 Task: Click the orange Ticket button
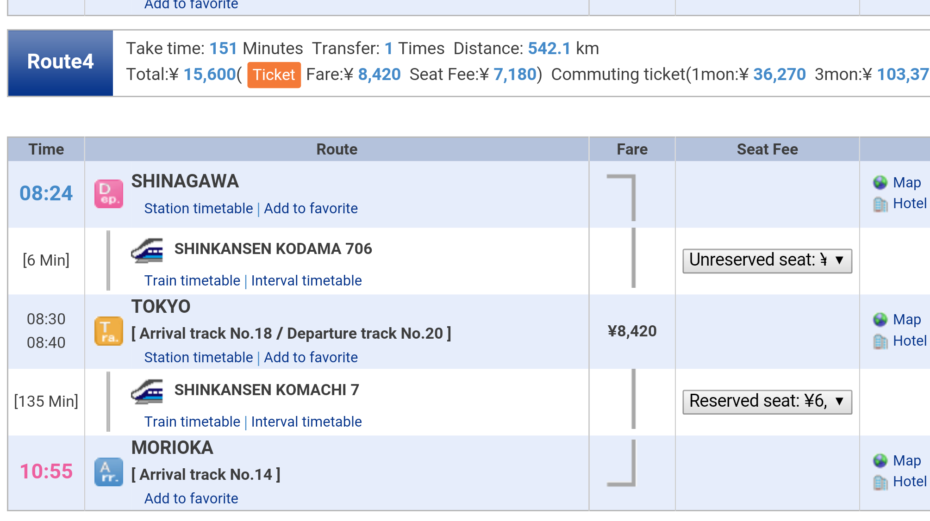[274, 74]
